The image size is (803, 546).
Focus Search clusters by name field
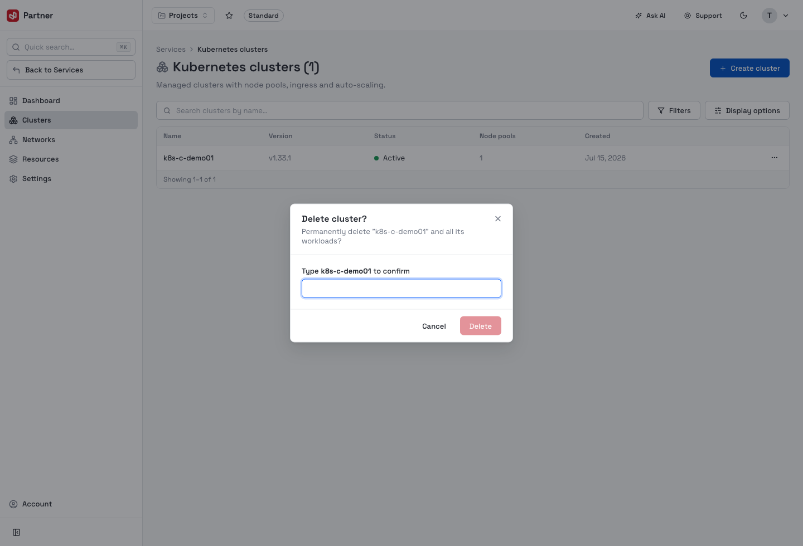(x=400, y=110)
